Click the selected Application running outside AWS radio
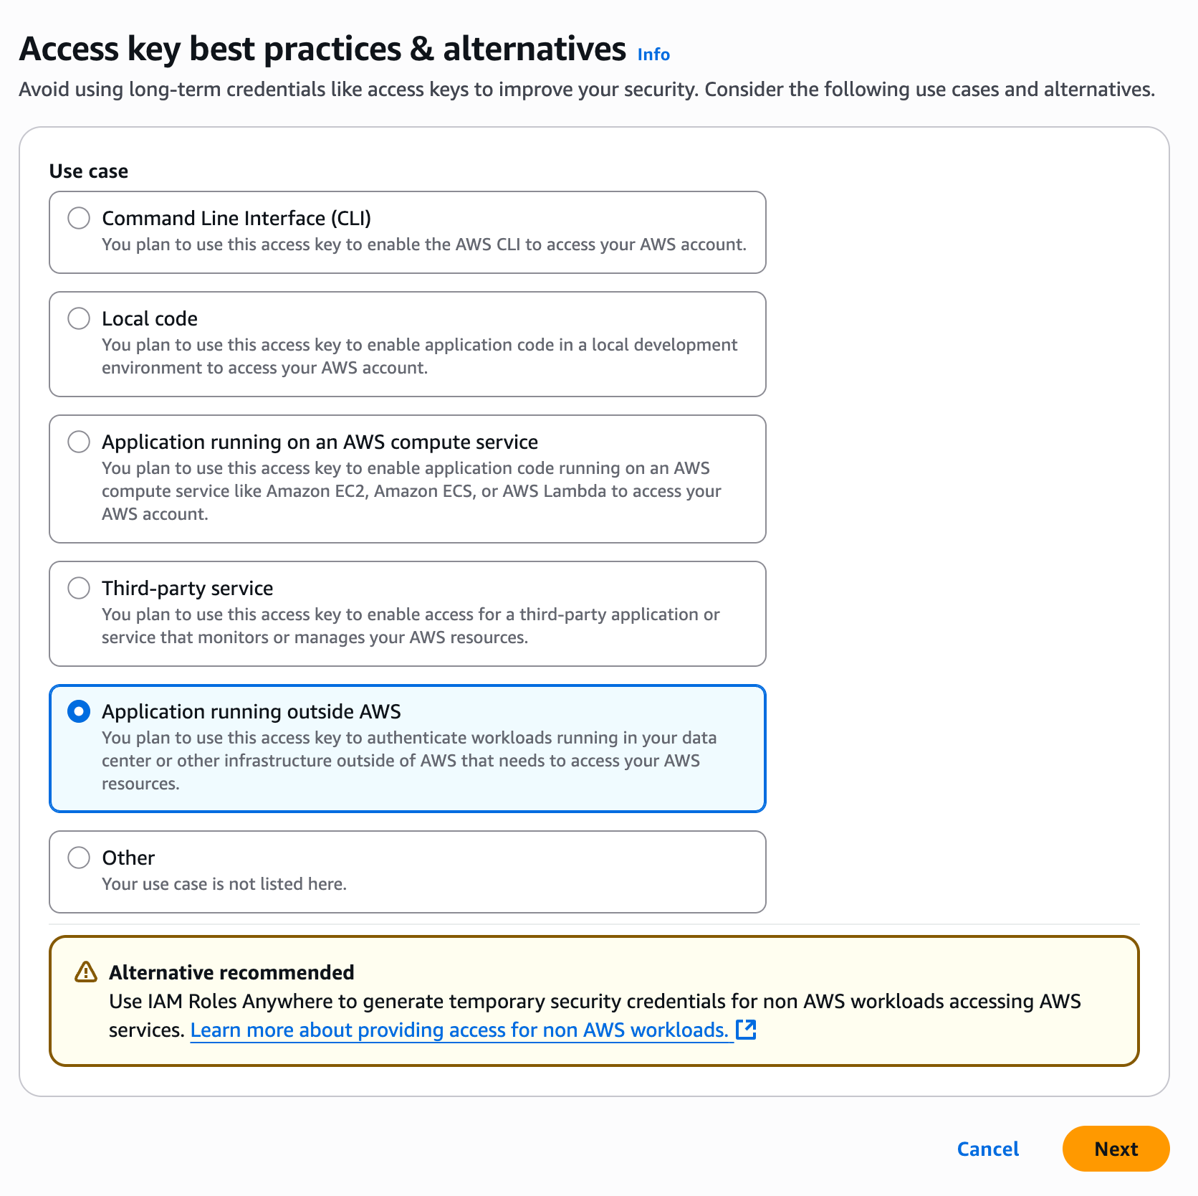Screen dimensions: 1198x1196 (x=79, y=711)
